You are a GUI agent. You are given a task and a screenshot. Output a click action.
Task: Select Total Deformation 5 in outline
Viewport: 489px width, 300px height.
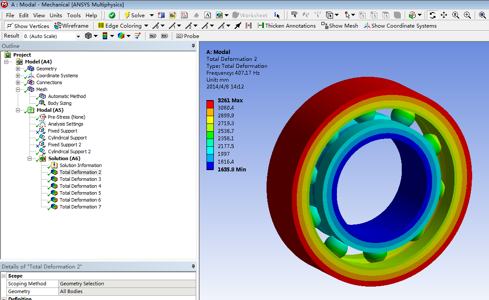tap(80, 193)
